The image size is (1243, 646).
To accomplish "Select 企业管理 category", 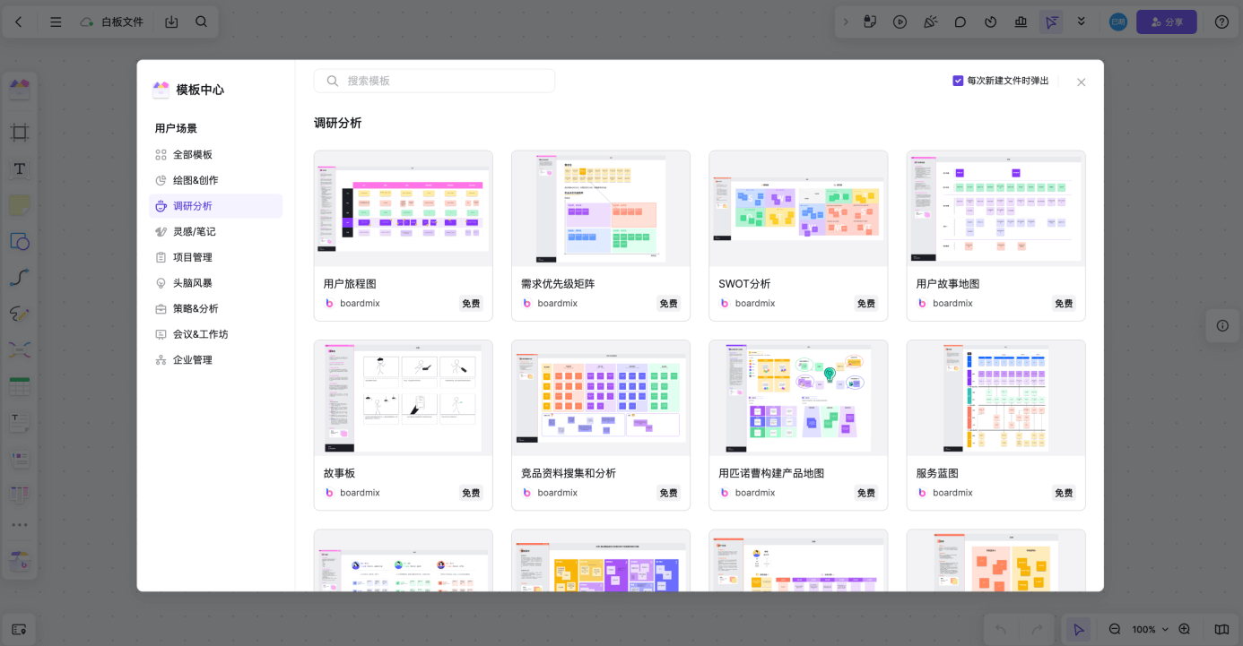I will pos(215,359).
